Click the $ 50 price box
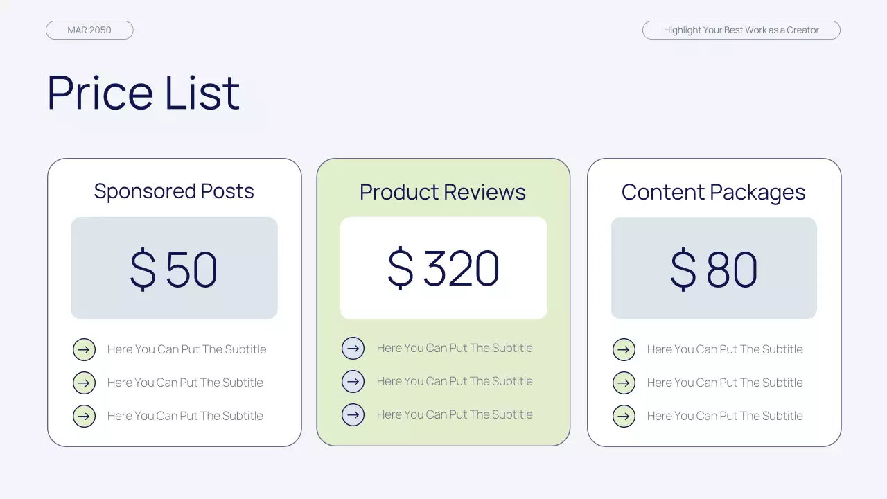Screen dimensions: 887x499 point(174,268)
